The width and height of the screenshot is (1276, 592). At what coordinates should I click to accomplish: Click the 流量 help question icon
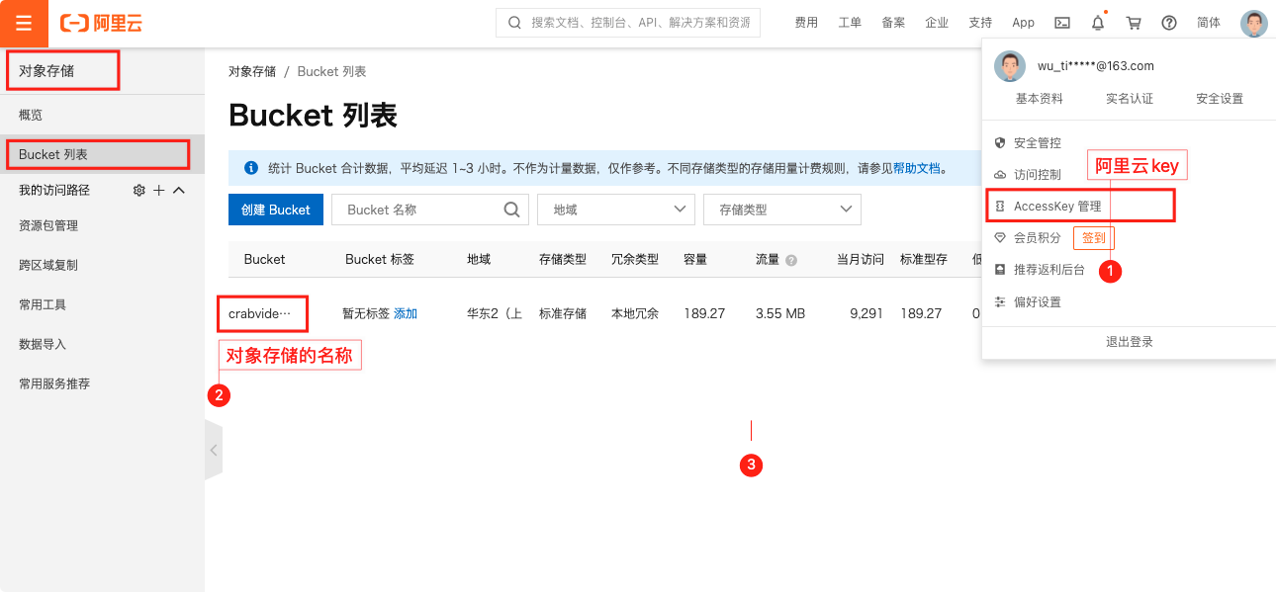pos(791,260)
